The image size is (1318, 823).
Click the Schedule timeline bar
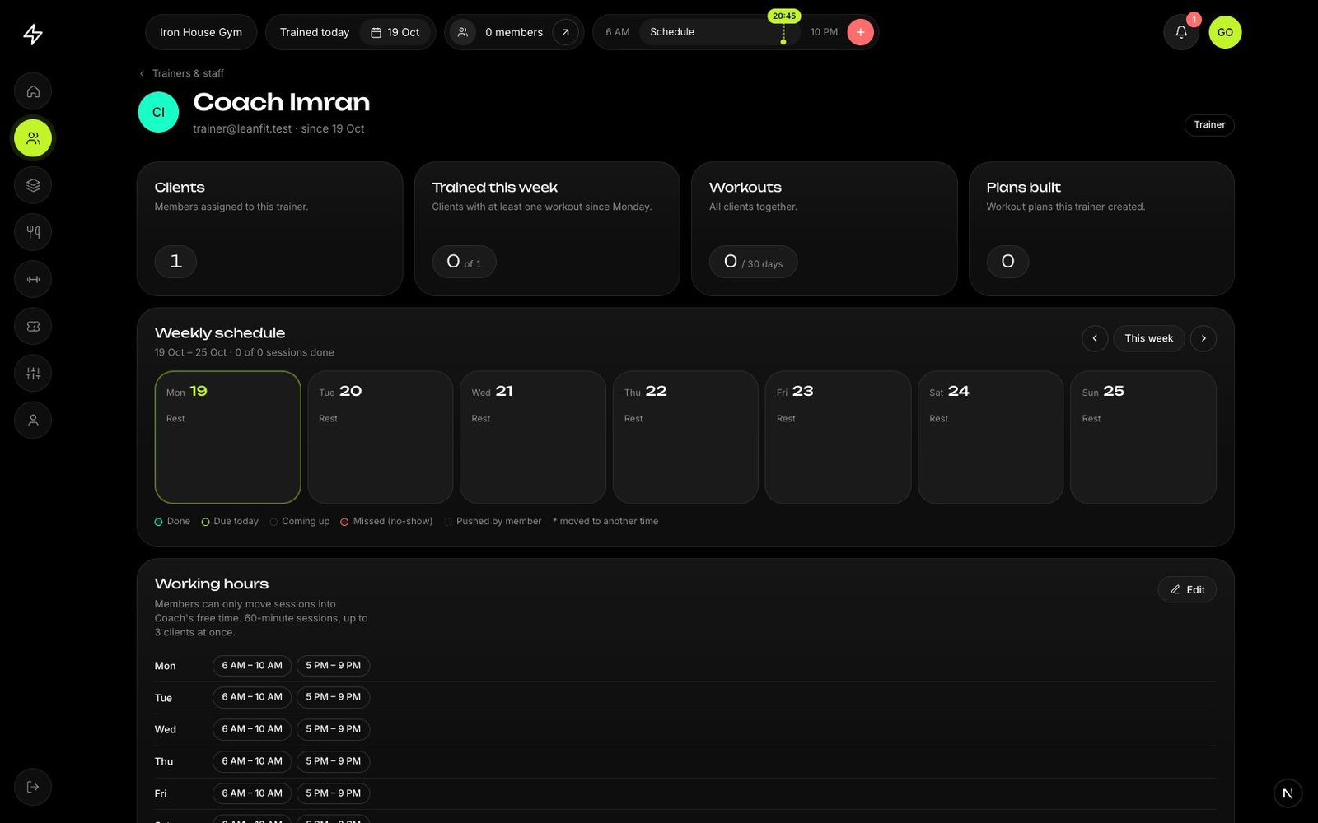click(x=718, y=32)
